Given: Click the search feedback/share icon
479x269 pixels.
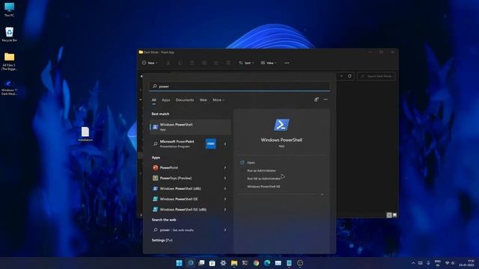Looking at the screenshot, I should pos(317,99).
